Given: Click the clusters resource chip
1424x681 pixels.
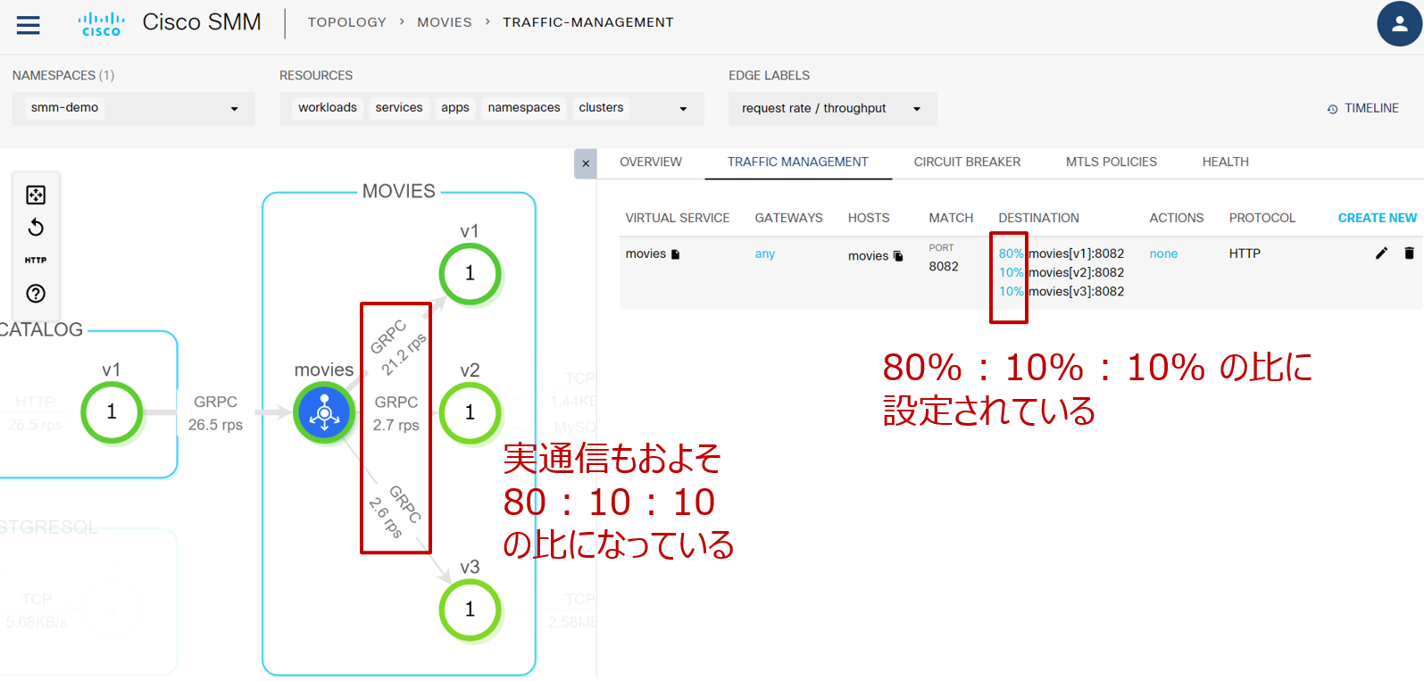Looking at the screenshot, I should [602, 108].
